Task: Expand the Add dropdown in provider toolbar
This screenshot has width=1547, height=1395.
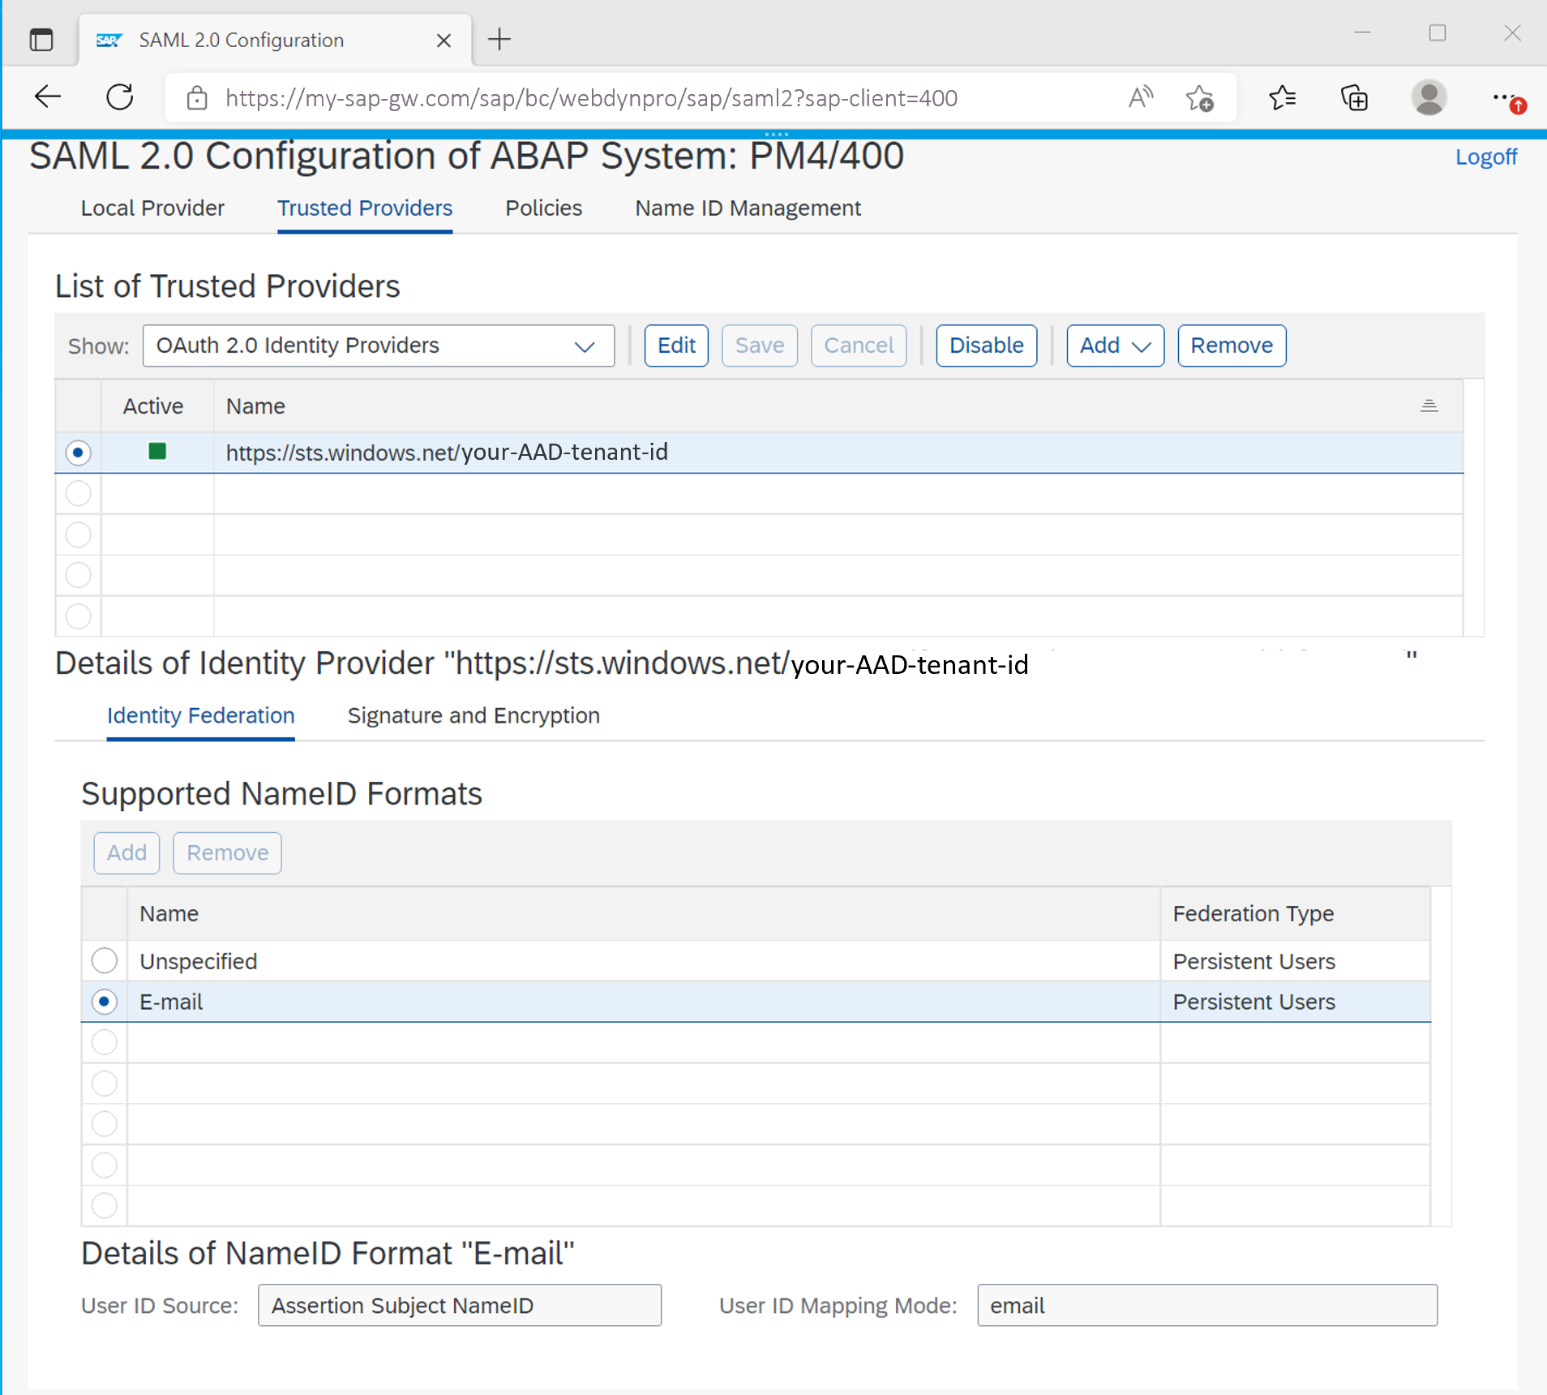Action: 1115,346
